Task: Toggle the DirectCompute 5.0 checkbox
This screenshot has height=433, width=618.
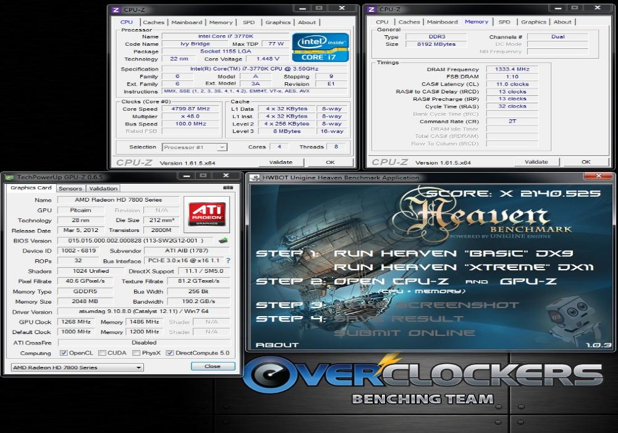Action: coord(169,353)
